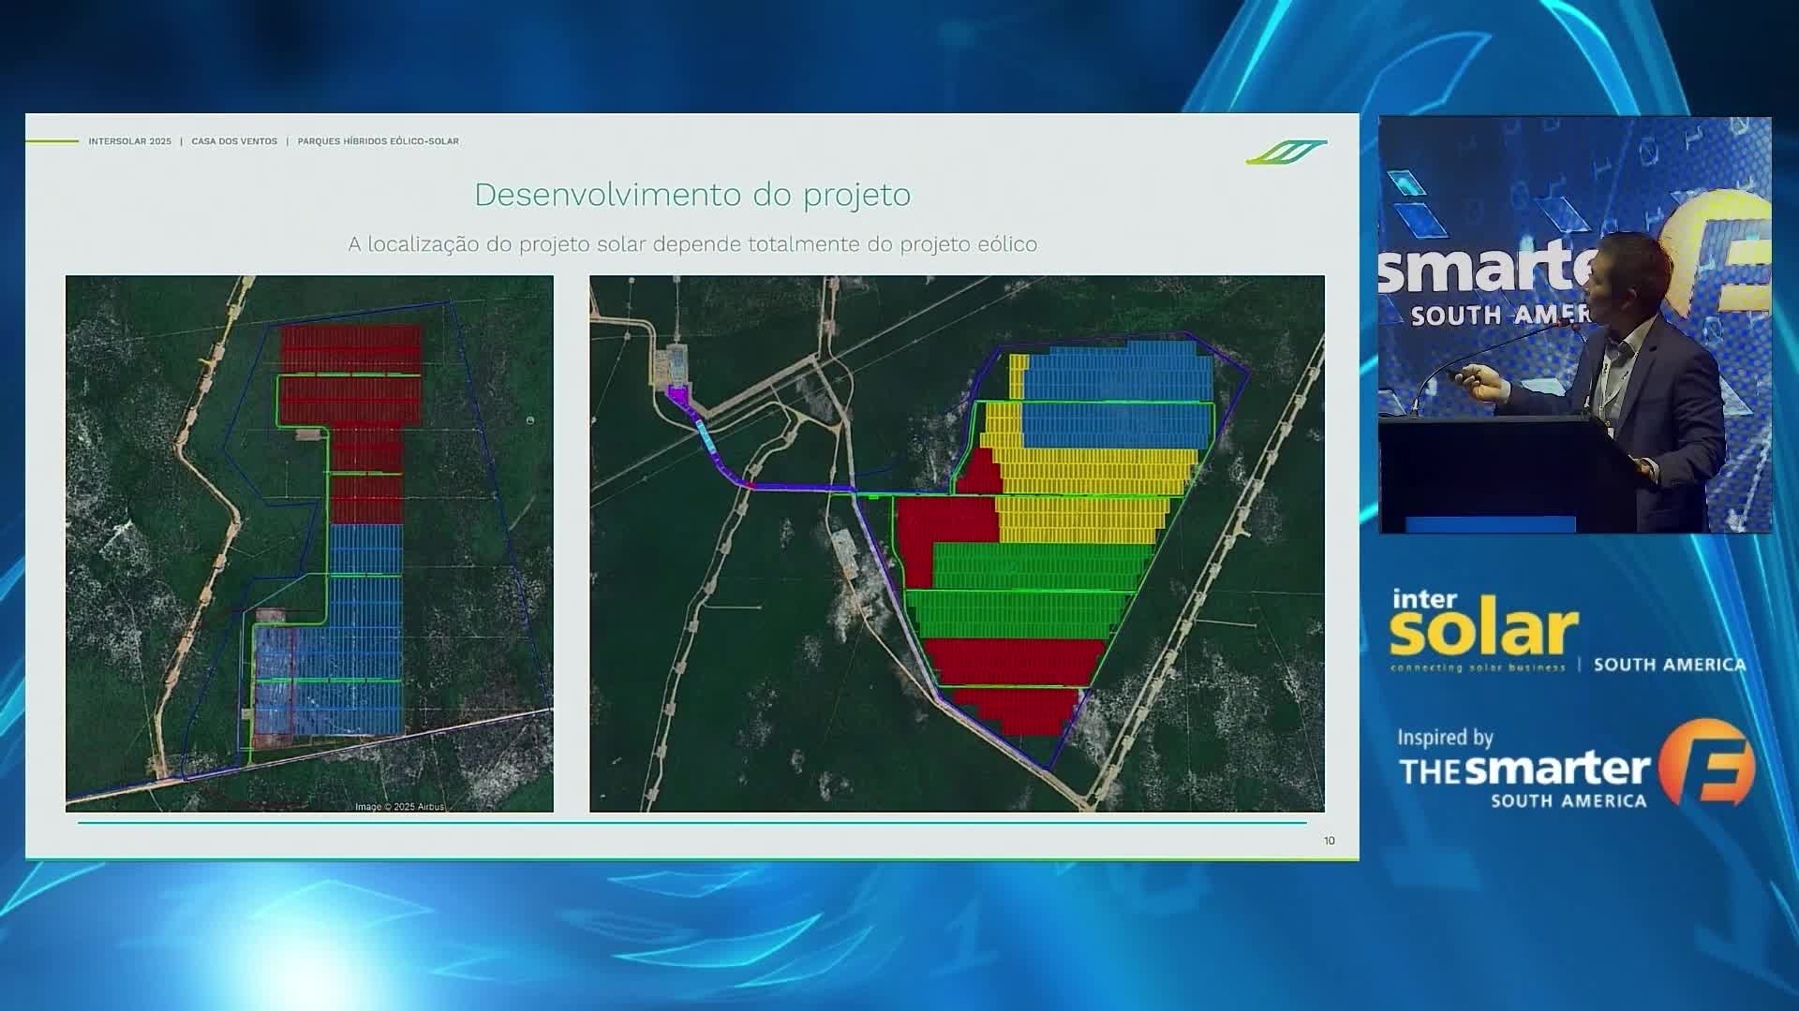Click the slide title 'Desenvolvimento do projeto'
This screenshot has height=1011, width=1799.
point(692,195)
